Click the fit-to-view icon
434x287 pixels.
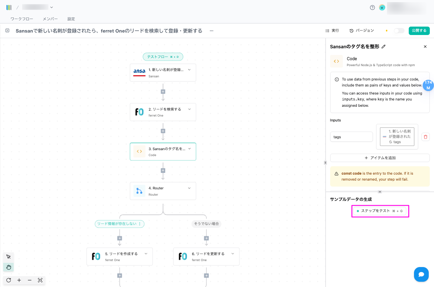pyautogui.click(x=40, y=280)
